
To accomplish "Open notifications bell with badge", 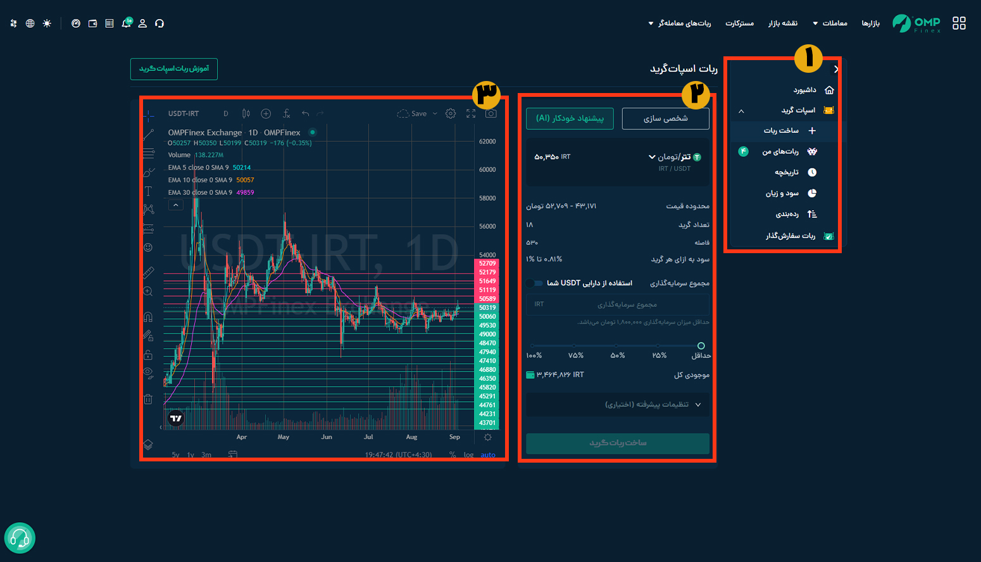I will click(x=127, y=23).
